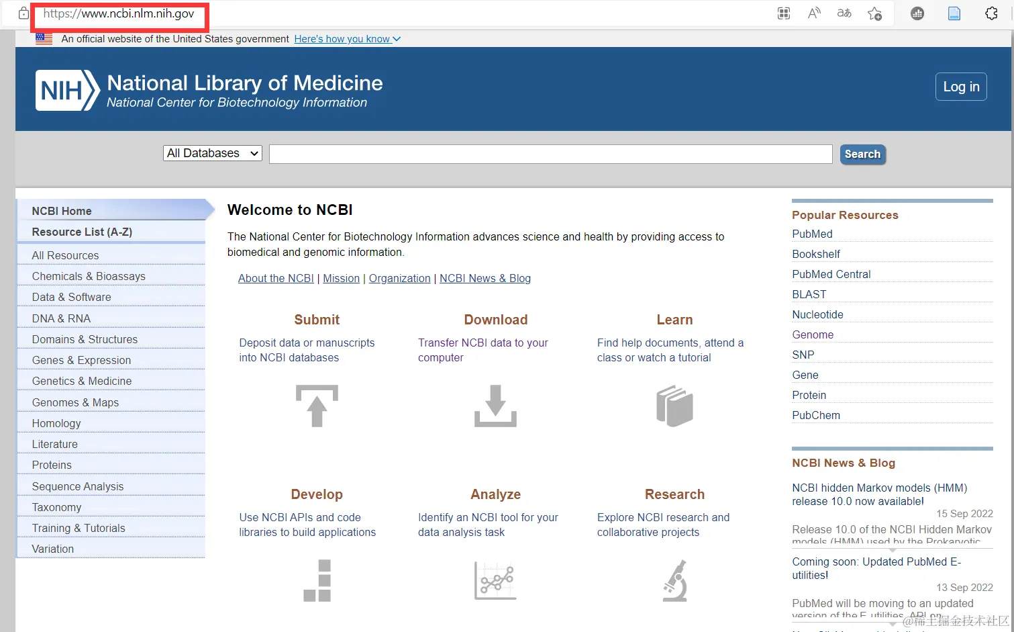Follow the About the NCBI link
Image resolution: width=1014 pixels, height=632 pixels.
276,278
